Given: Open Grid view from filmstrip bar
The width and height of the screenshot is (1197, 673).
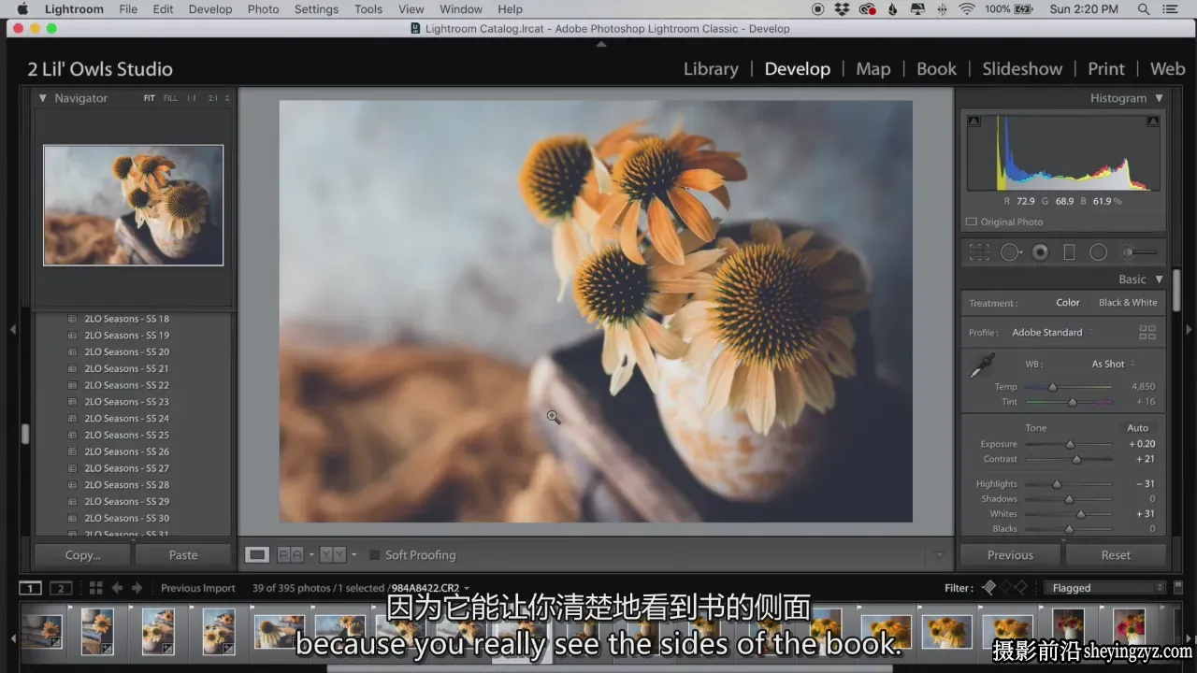Looking at the screenshot, I should click(95, 588).
